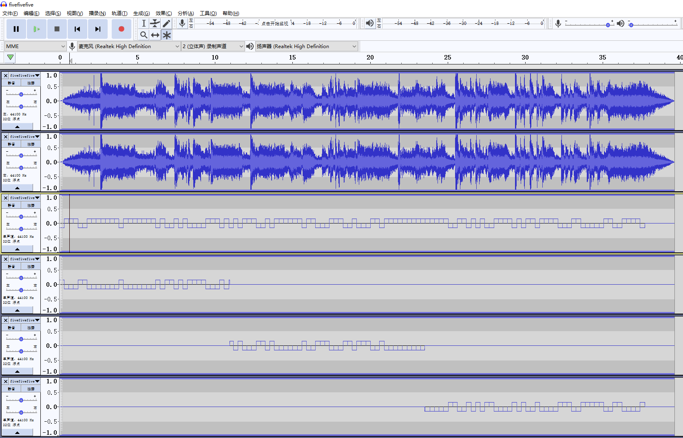Click the pan slider knob of the fourth track
Image resolution: width=683 pixels, height=438 pixels.
(21, 290)
